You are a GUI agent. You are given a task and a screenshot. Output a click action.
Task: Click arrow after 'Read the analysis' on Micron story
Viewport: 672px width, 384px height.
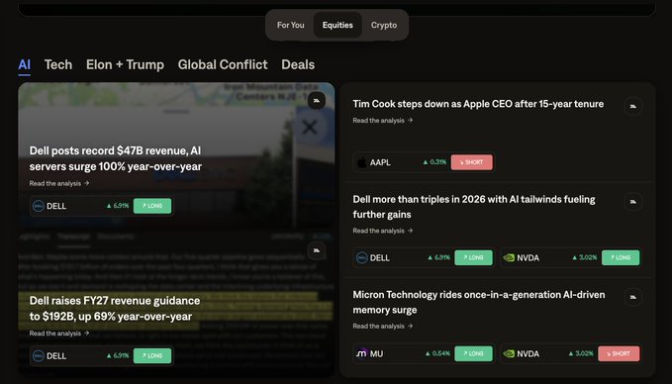tap(410, 327)
